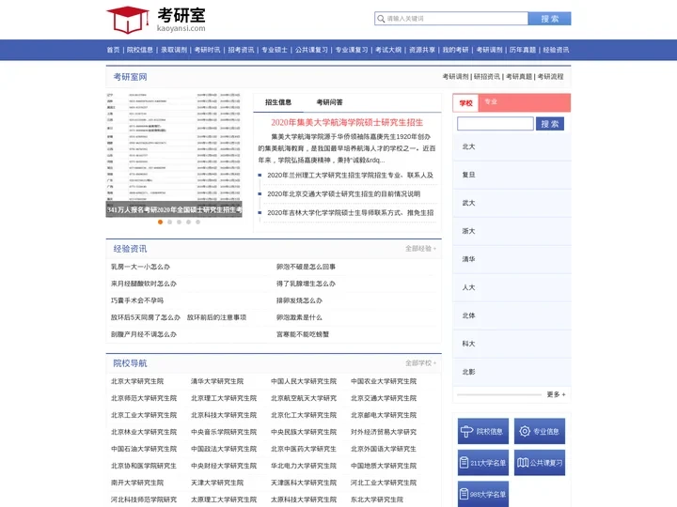Image resolution: width=677 pixels, height=507 pixels.
Task: Open 中国人民大学研究生院 link
Action: (x=304, y=381)
